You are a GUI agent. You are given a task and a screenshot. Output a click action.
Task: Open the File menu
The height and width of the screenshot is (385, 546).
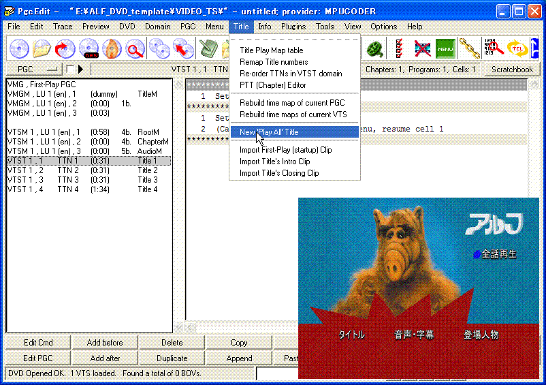point(14,27)
